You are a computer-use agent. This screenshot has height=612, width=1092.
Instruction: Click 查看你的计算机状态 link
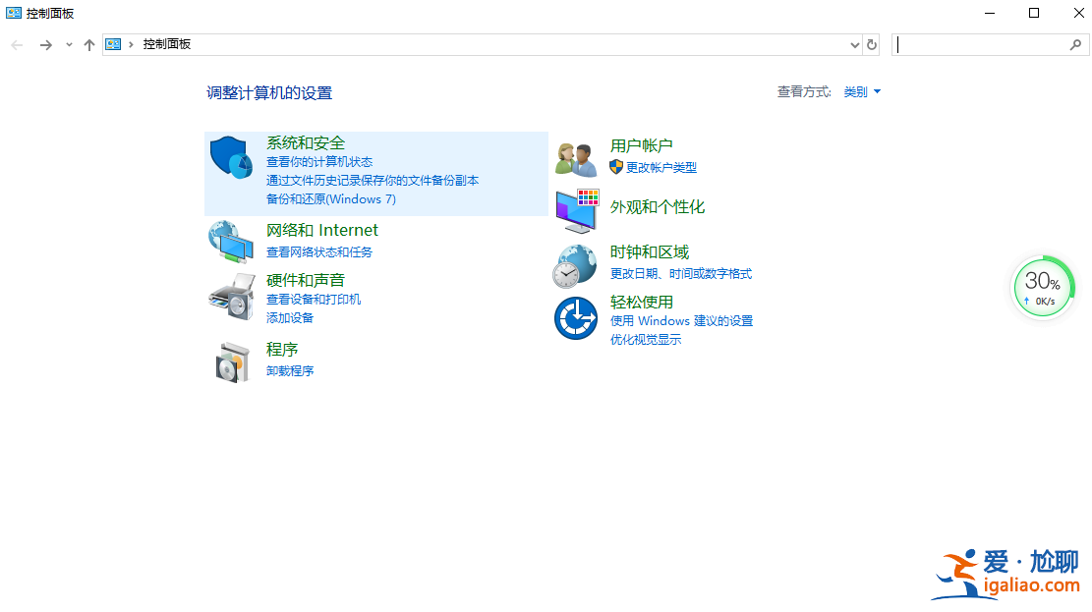(316, 162)
